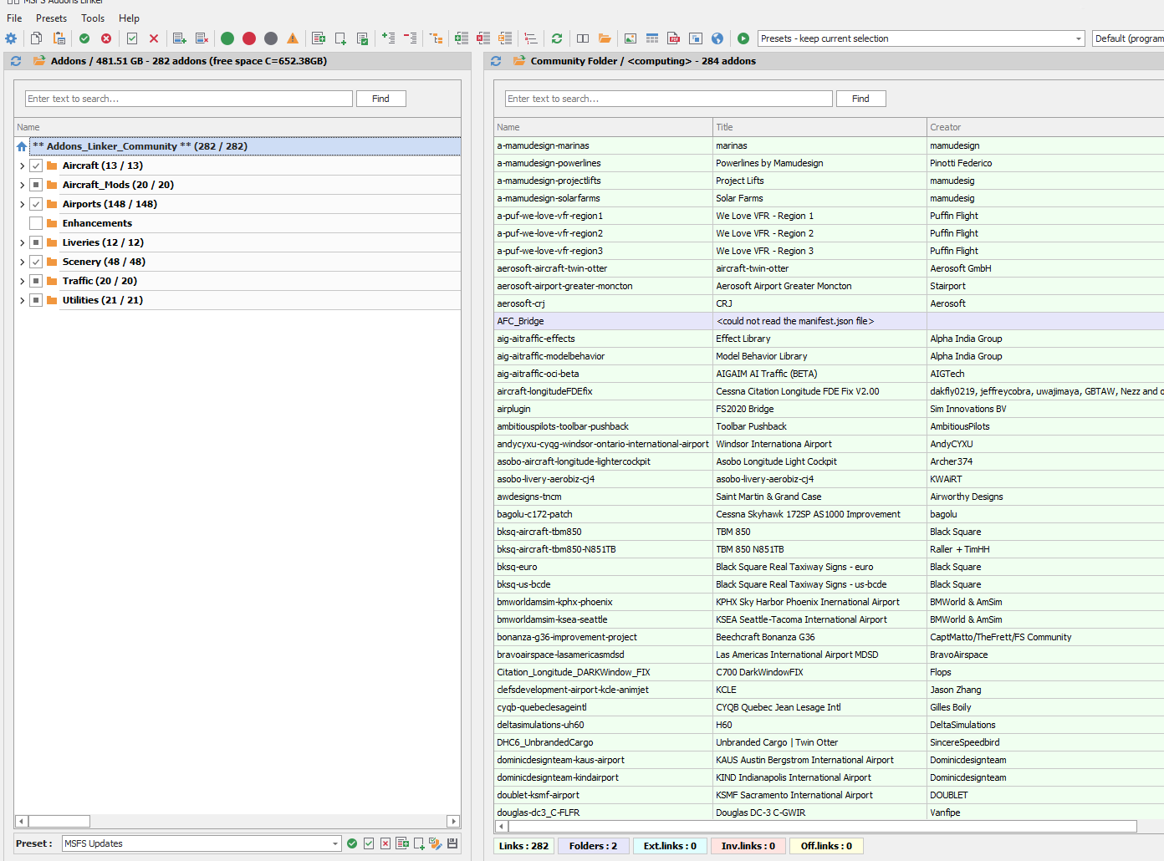The width and height of the screenshot is (1164, 861).
Task: Open the Presets menu
Action: click(x=51, y=18)
